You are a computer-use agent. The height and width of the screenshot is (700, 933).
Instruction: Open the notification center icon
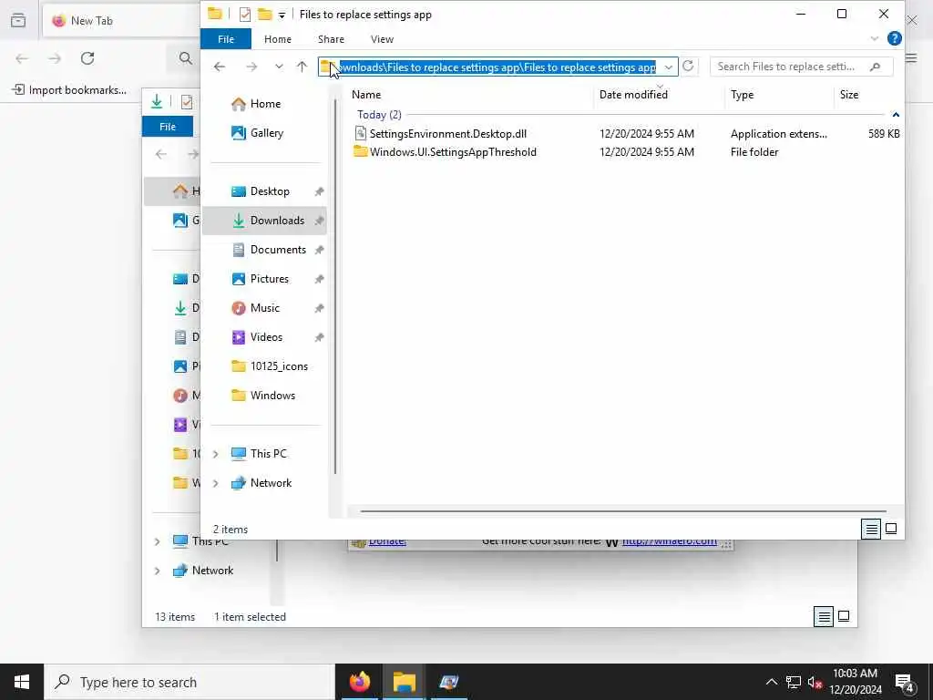click(x=904, y=683)
